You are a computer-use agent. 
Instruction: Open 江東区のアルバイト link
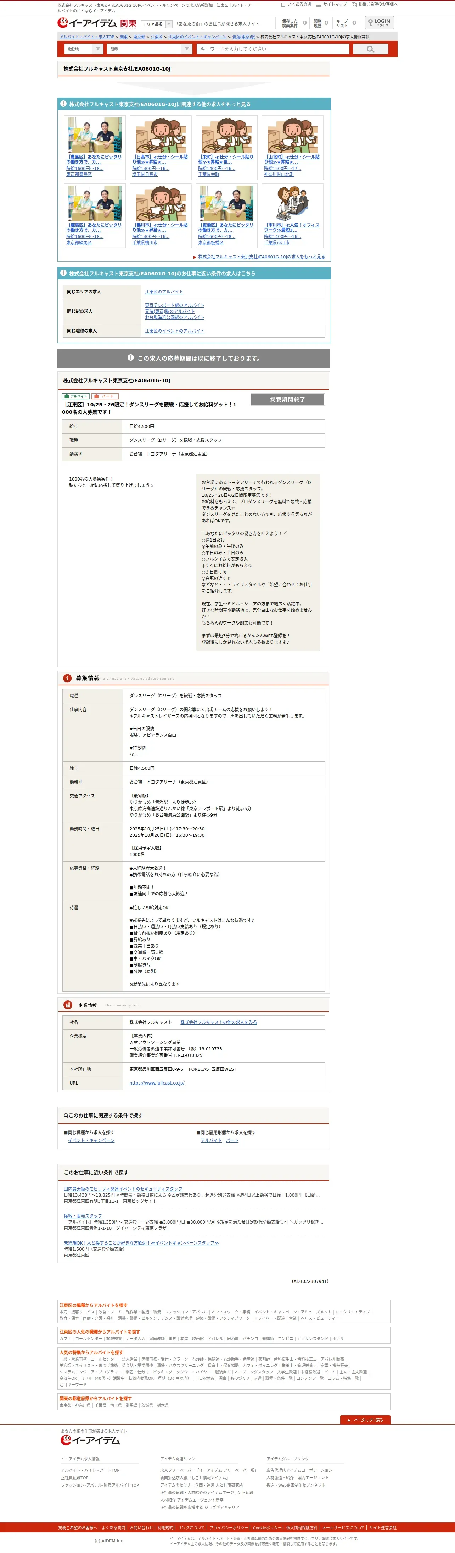[164, 292]
